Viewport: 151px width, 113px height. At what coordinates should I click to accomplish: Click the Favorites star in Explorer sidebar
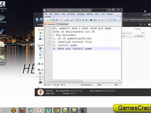click(x=39, y=30)
